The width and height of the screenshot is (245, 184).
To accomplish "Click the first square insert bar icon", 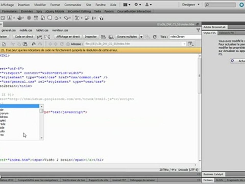I will tap(3, 18).
